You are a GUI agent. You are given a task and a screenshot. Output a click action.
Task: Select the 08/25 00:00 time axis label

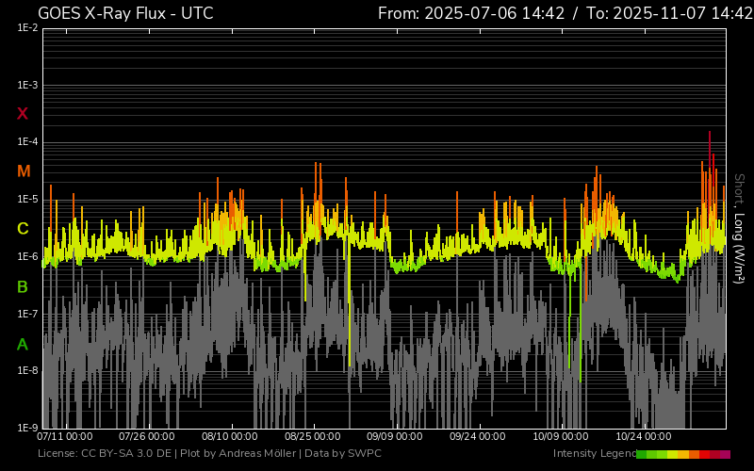coord(313,437)
